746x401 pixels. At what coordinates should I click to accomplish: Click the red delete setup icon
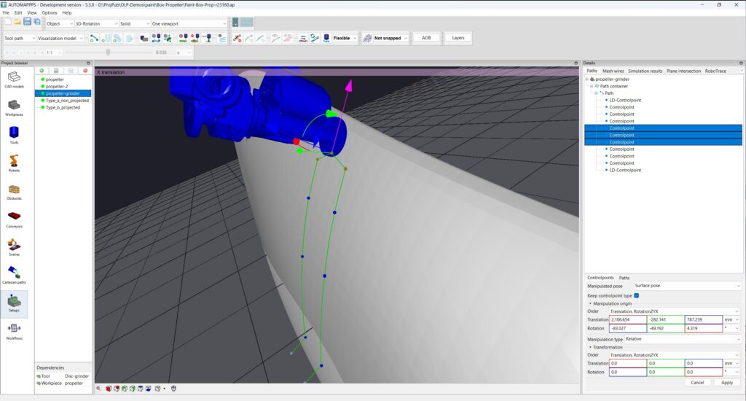coord(85,71)
